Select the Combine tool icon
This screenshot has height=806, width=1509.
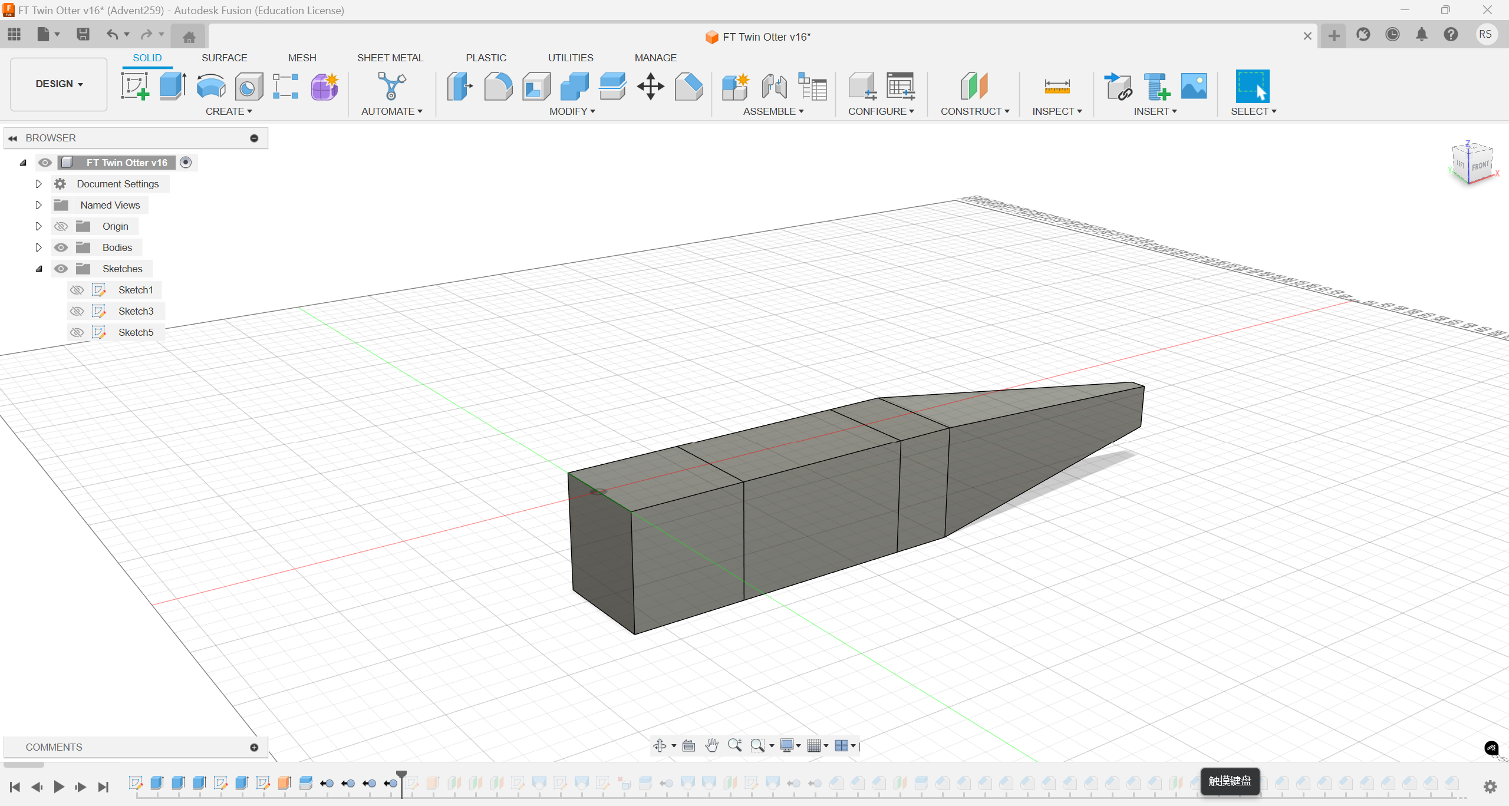coord(574,87)
